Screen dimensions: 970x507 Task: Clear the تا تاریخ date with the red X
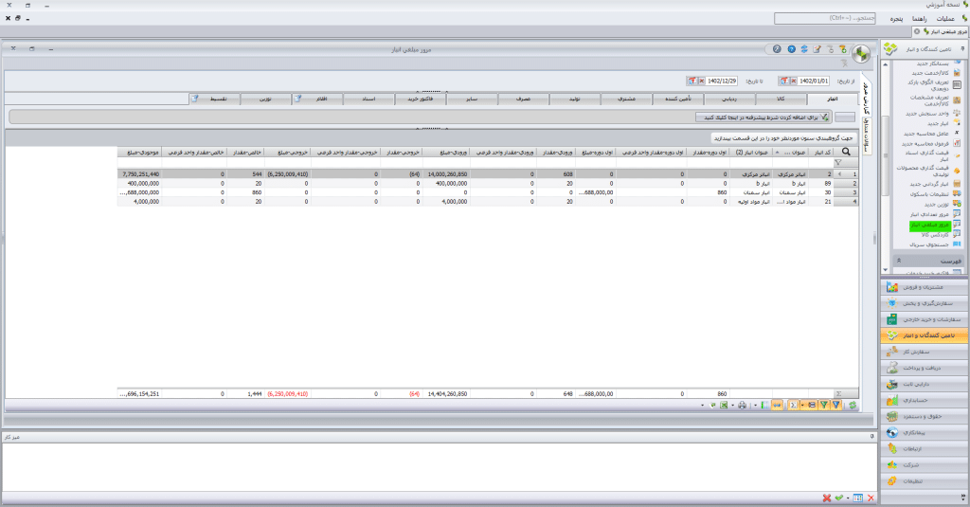[x=702, y=81]
